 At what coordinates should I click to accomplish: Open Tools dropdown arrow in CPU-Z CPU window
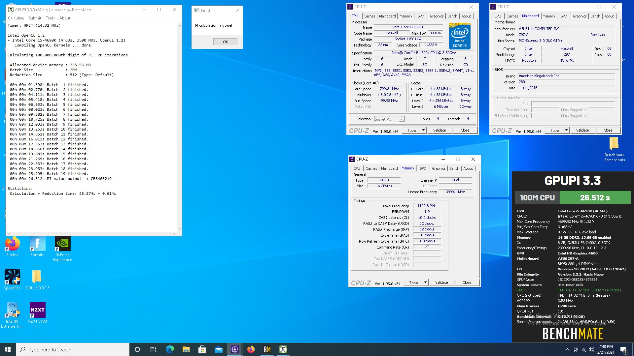(423, 130)
